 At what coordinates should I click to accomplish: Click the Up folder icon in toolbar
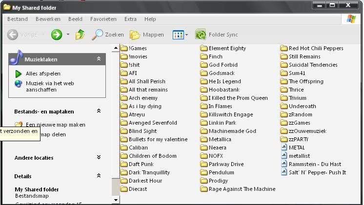point(80,35)
